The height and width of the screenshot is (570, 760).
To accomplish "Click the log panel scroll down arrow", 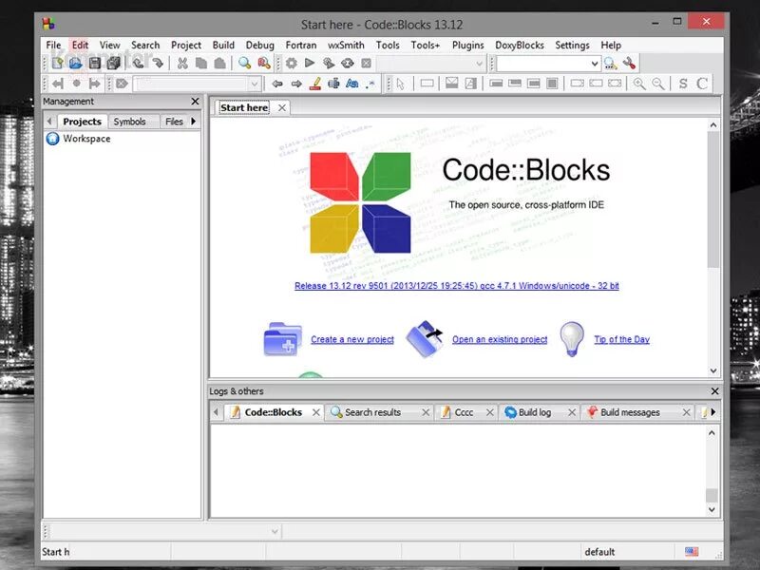I will point(712,509).
